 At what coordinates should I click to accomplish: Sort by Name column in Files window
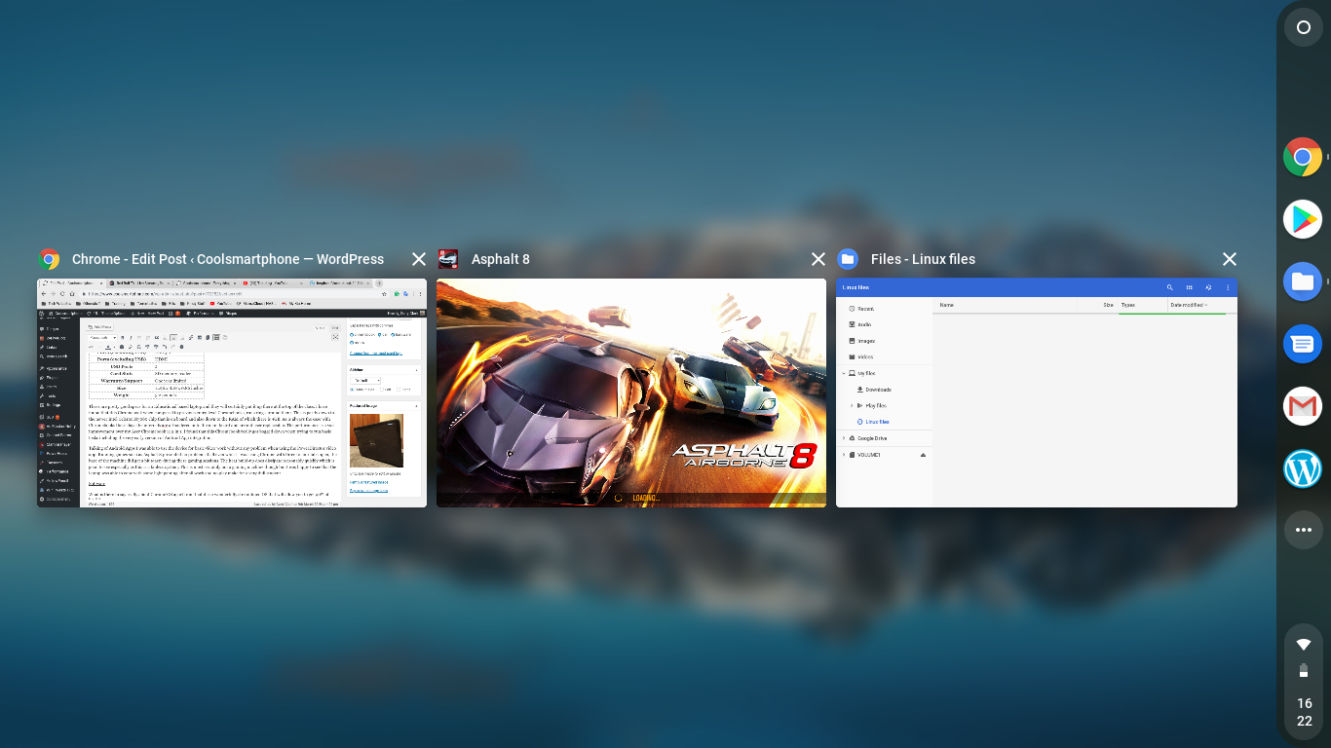pyautogui.click(x=946, y=306)
